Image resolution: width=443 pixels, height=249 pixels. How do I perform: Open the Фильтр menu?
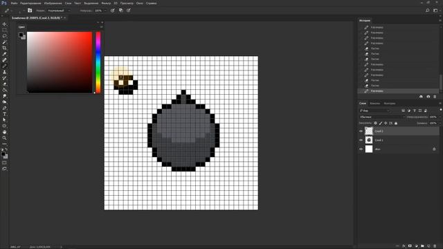106,3
